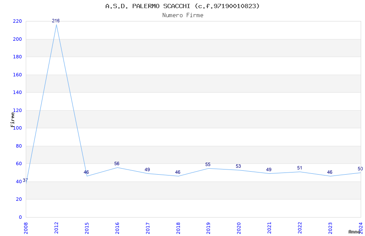Click y-axis tick label 0
Image resolution: width=365 pixels, height=236 pixels.
pyautogui.click(x=20, y=217)
